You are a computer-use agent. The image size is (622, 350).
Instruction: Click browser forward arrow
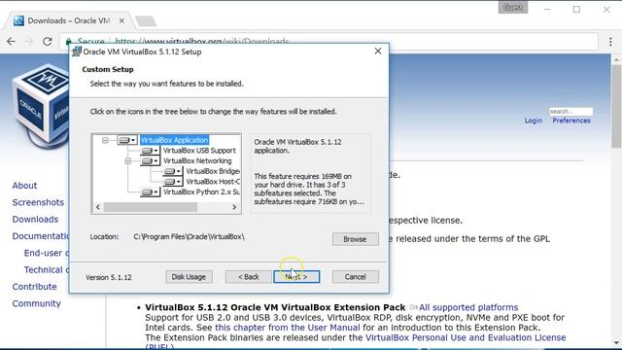tap(29, 41)
